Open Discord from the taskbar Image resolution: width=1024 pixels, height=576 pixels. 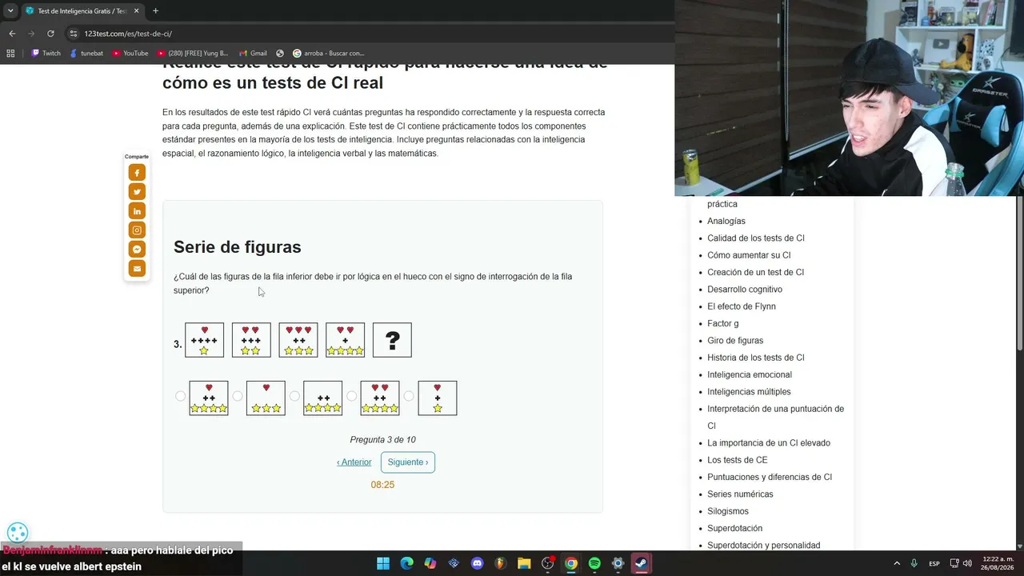[478, 563]
